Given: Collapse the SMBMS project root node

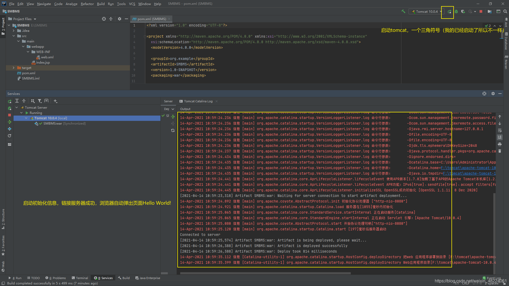Looking at the screenshot, I should coord(9,25).
